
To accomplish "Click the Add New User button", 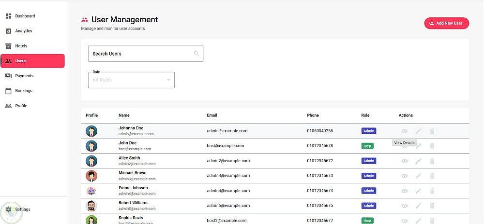I will click(x=446, y=23).
